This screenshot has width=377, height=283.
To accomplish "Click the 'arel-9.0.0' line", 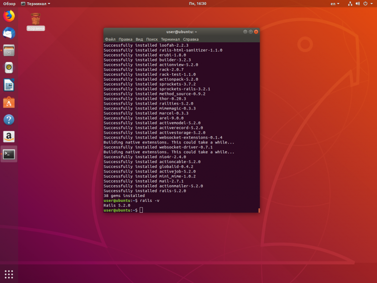I will [x=143, y=118].
